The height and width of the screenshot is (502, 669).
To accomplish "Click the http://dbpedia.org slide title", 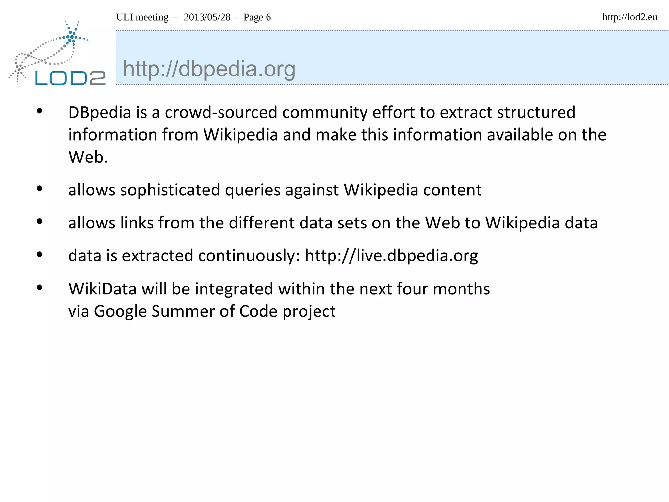I will 209,69.
